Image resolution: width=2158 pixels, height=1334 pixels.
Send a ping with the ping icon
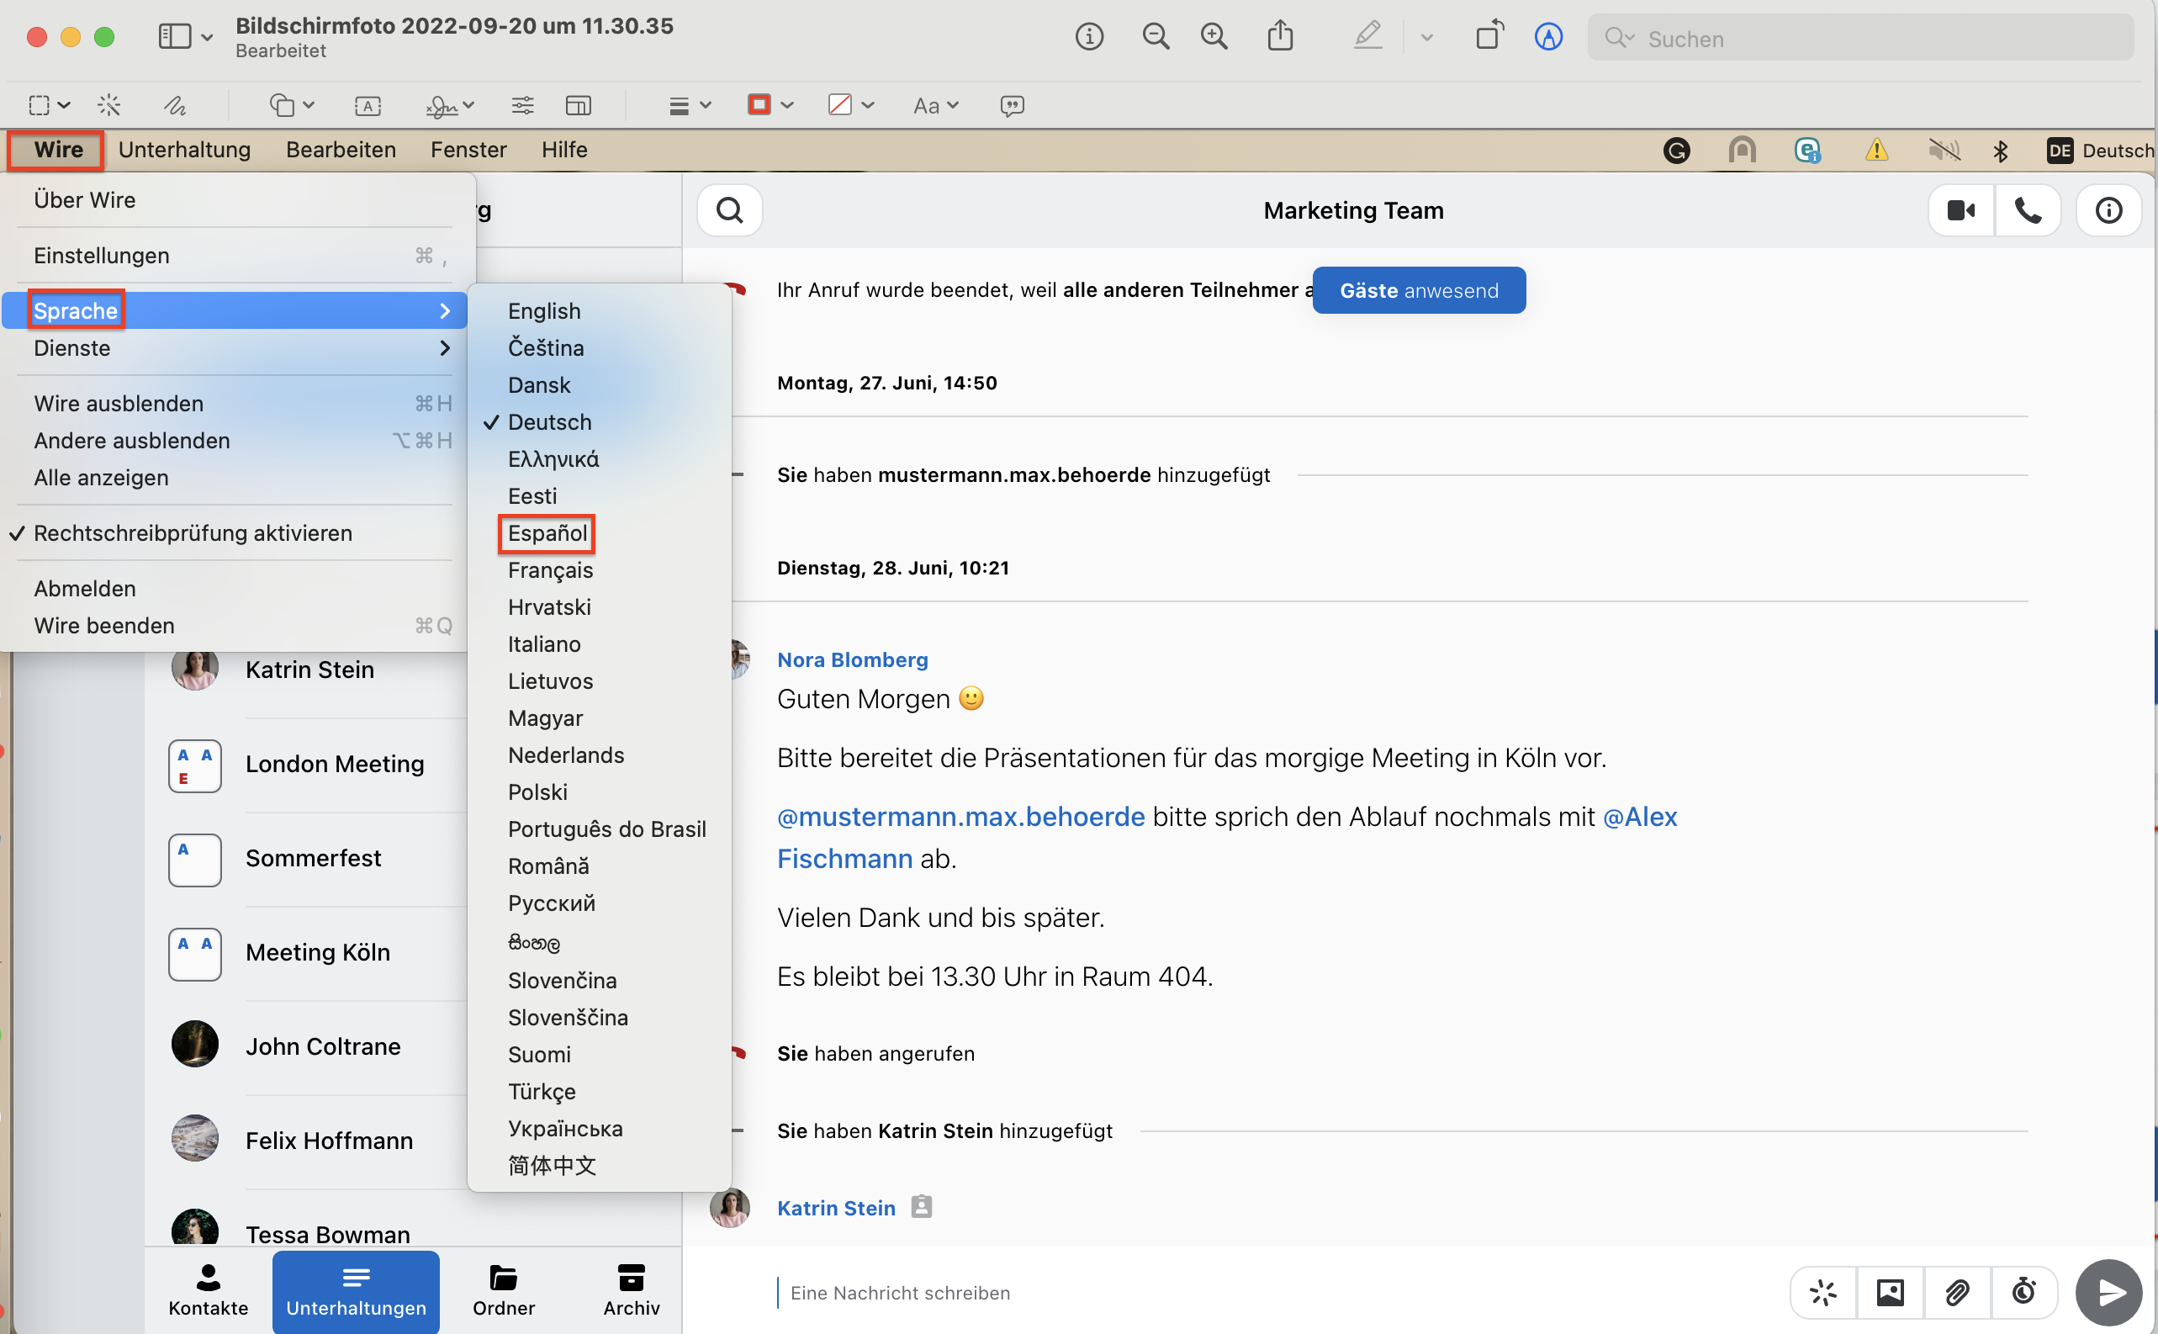coord(1824,1293)
